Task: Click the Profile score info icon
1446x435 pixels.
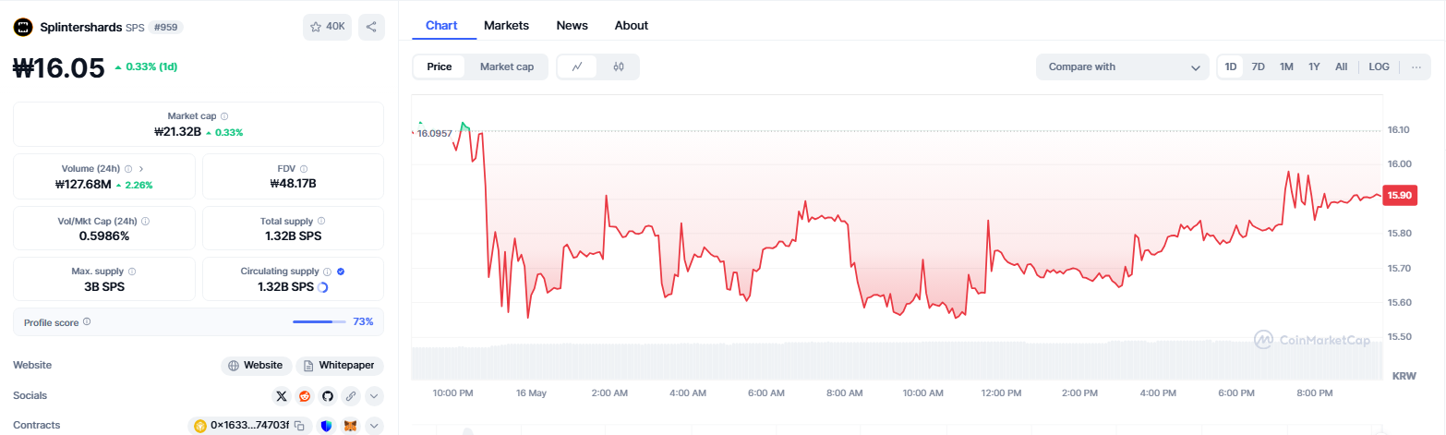Action: coord(87,321)
